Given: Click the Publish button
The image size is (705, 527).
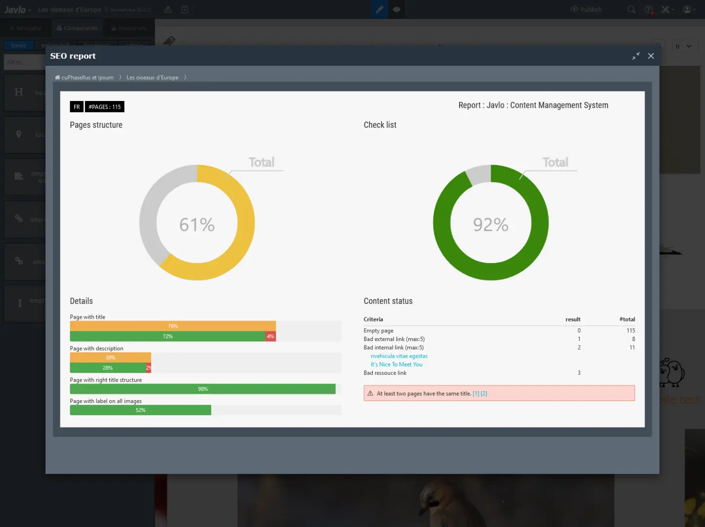Looking at the screenshot, I should (586, 9).
